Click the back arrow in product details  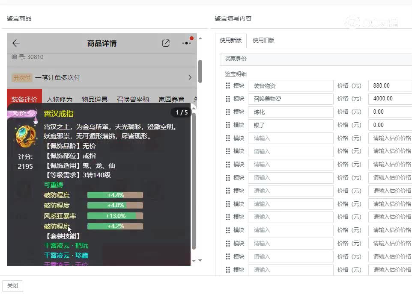tap(16, 43)
